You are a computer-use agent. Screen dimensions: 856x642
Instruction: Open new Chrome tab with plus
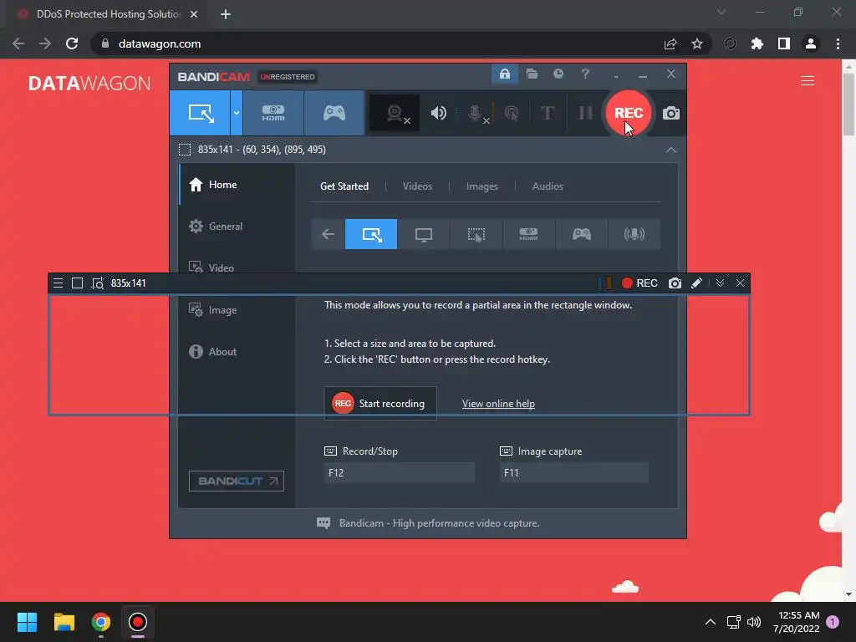[x=226, y=14]
